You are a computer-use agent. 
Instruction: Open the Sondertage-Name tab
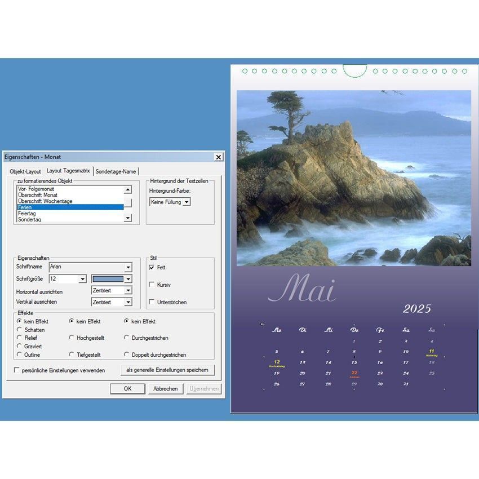[116, 171]
